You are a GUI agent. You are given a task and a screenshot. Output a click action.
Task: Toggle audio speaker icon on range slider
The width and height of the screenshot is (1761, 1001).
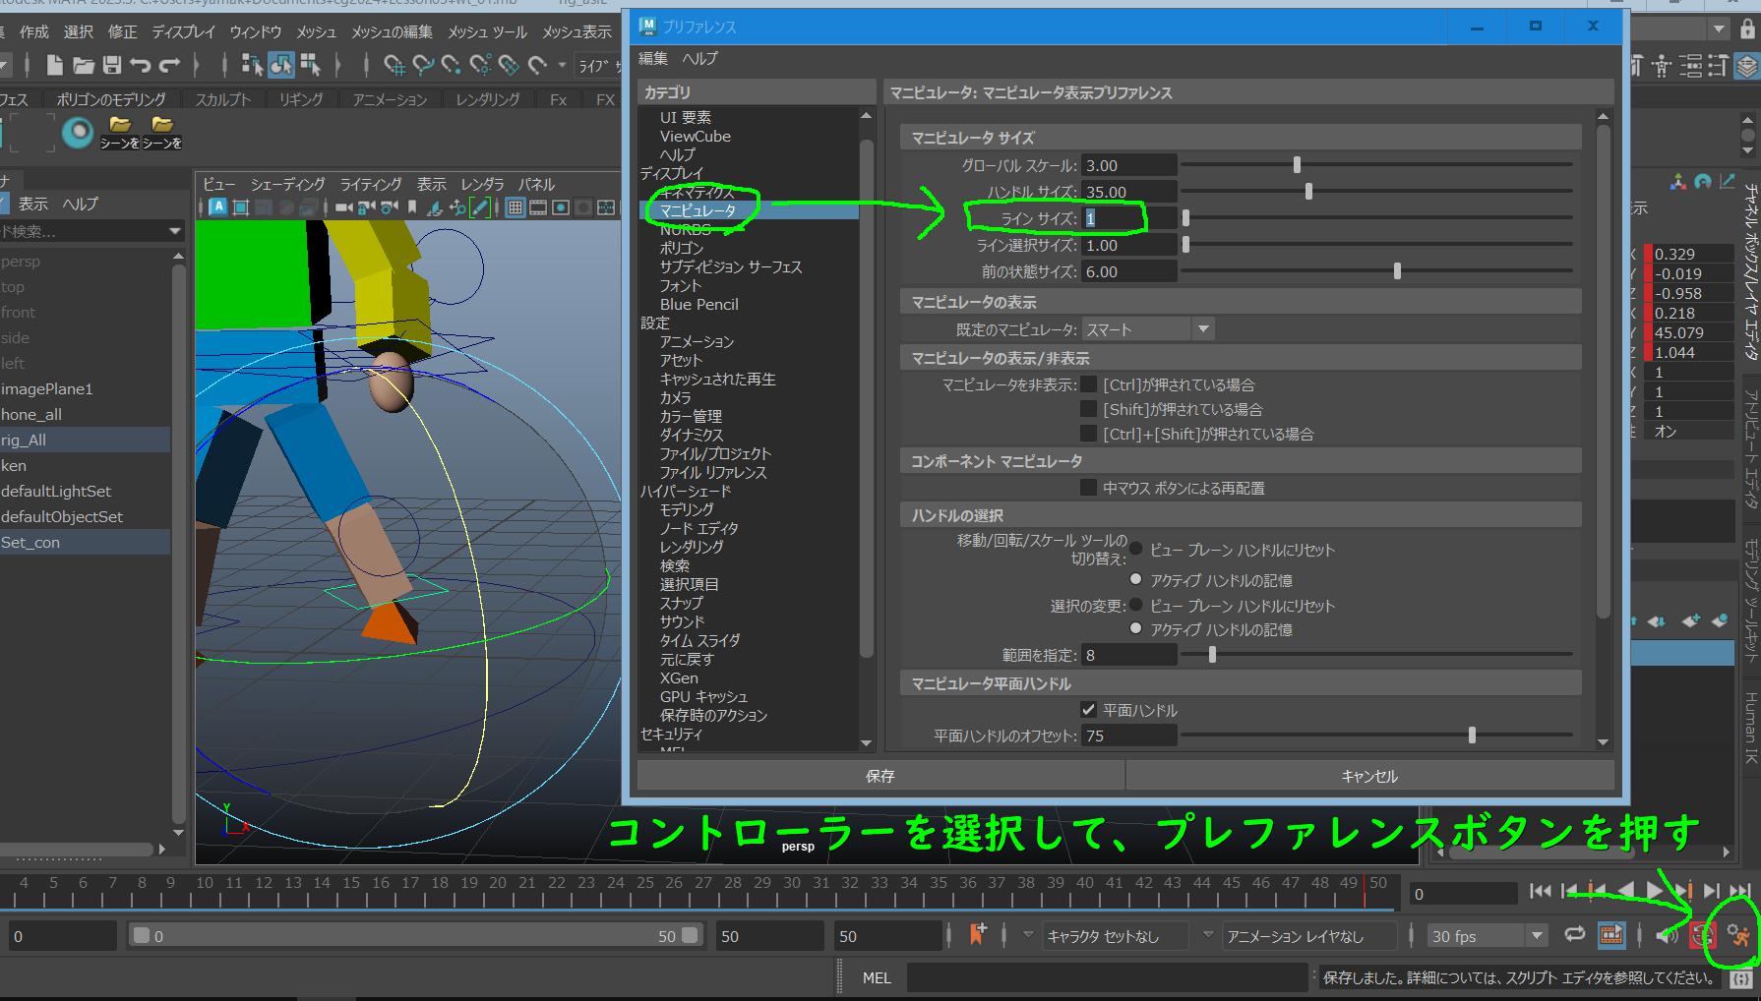point(1667,935)
